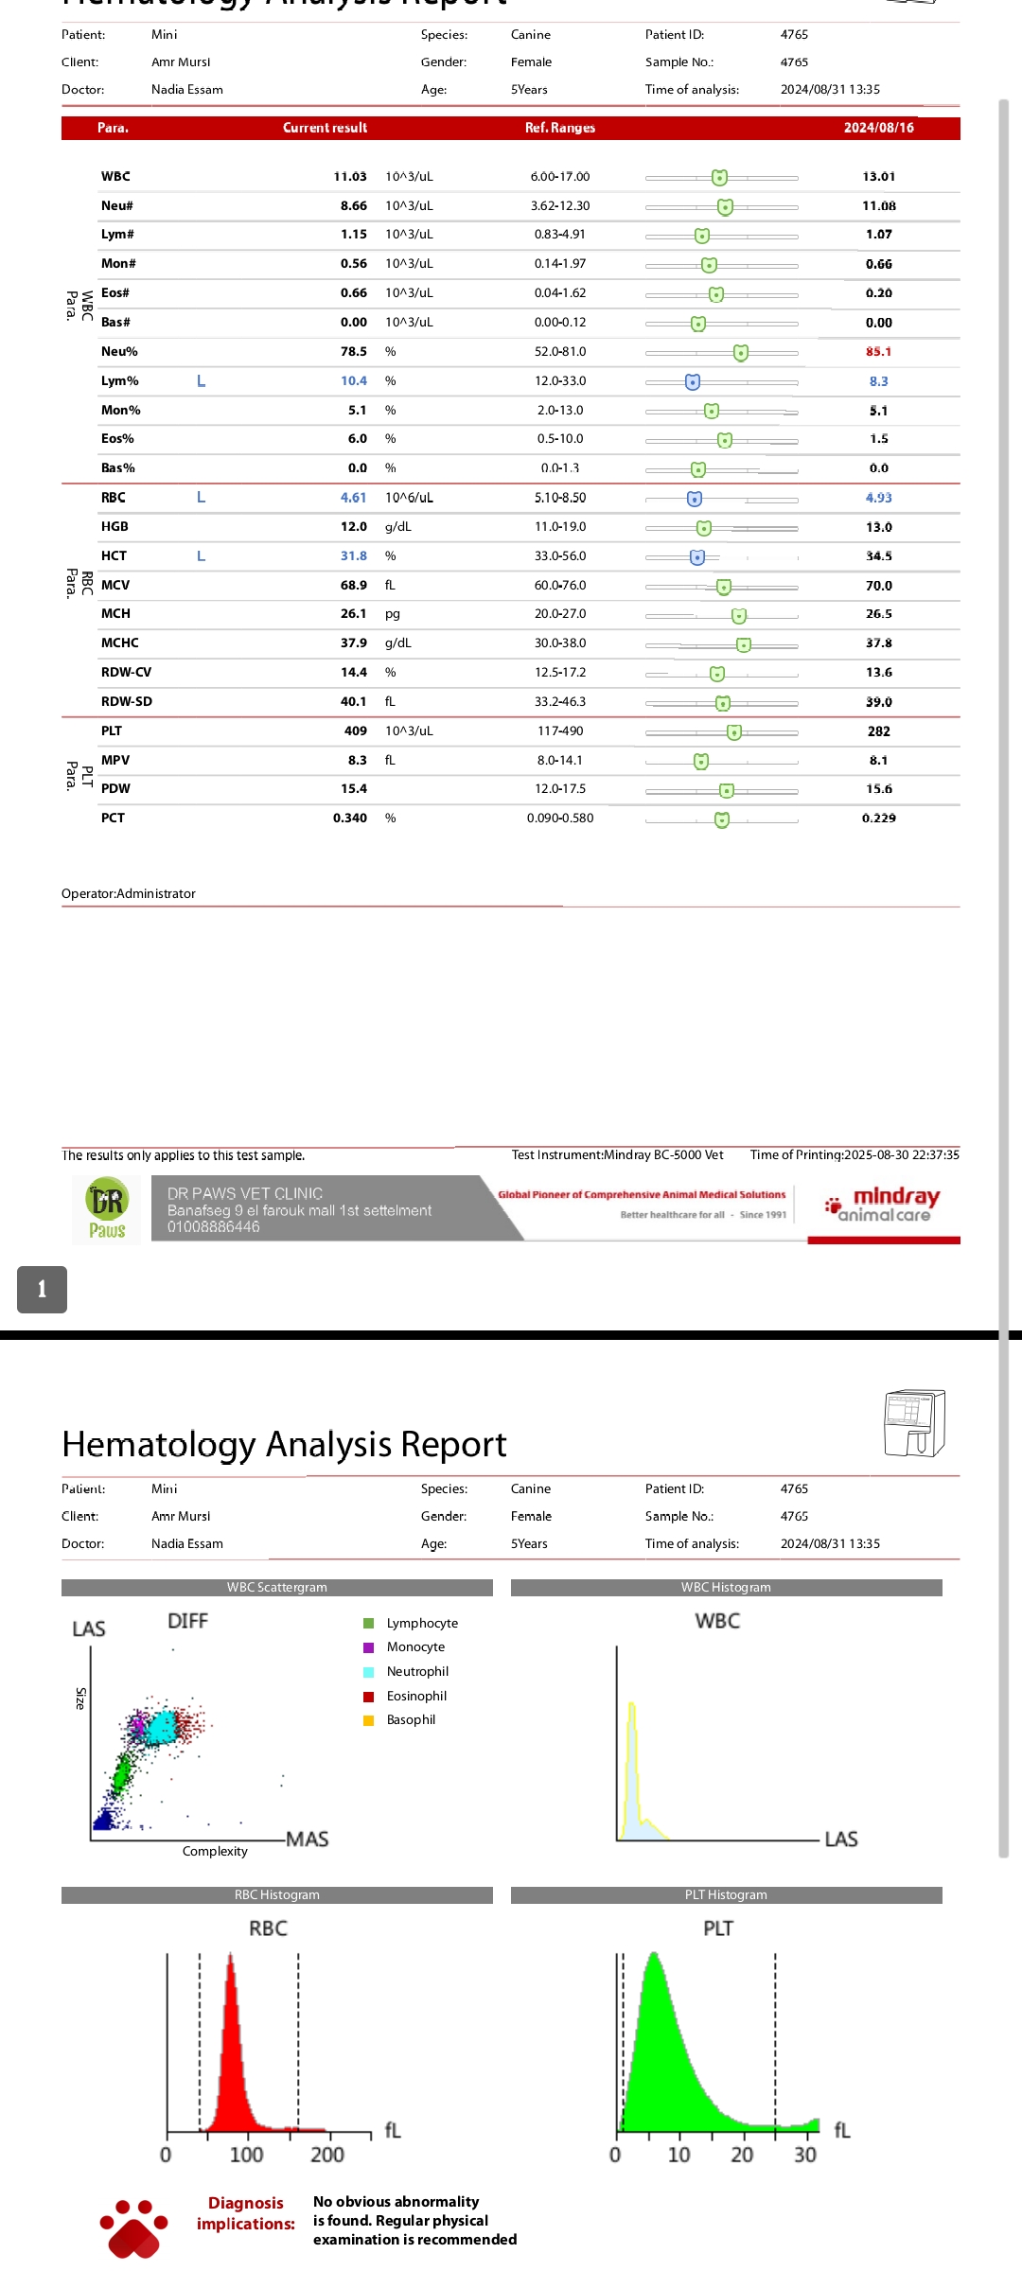The image size is (1022, 2271).
Task: Click the WBC Scattergram section header
Action: [x=276, y=1588]
